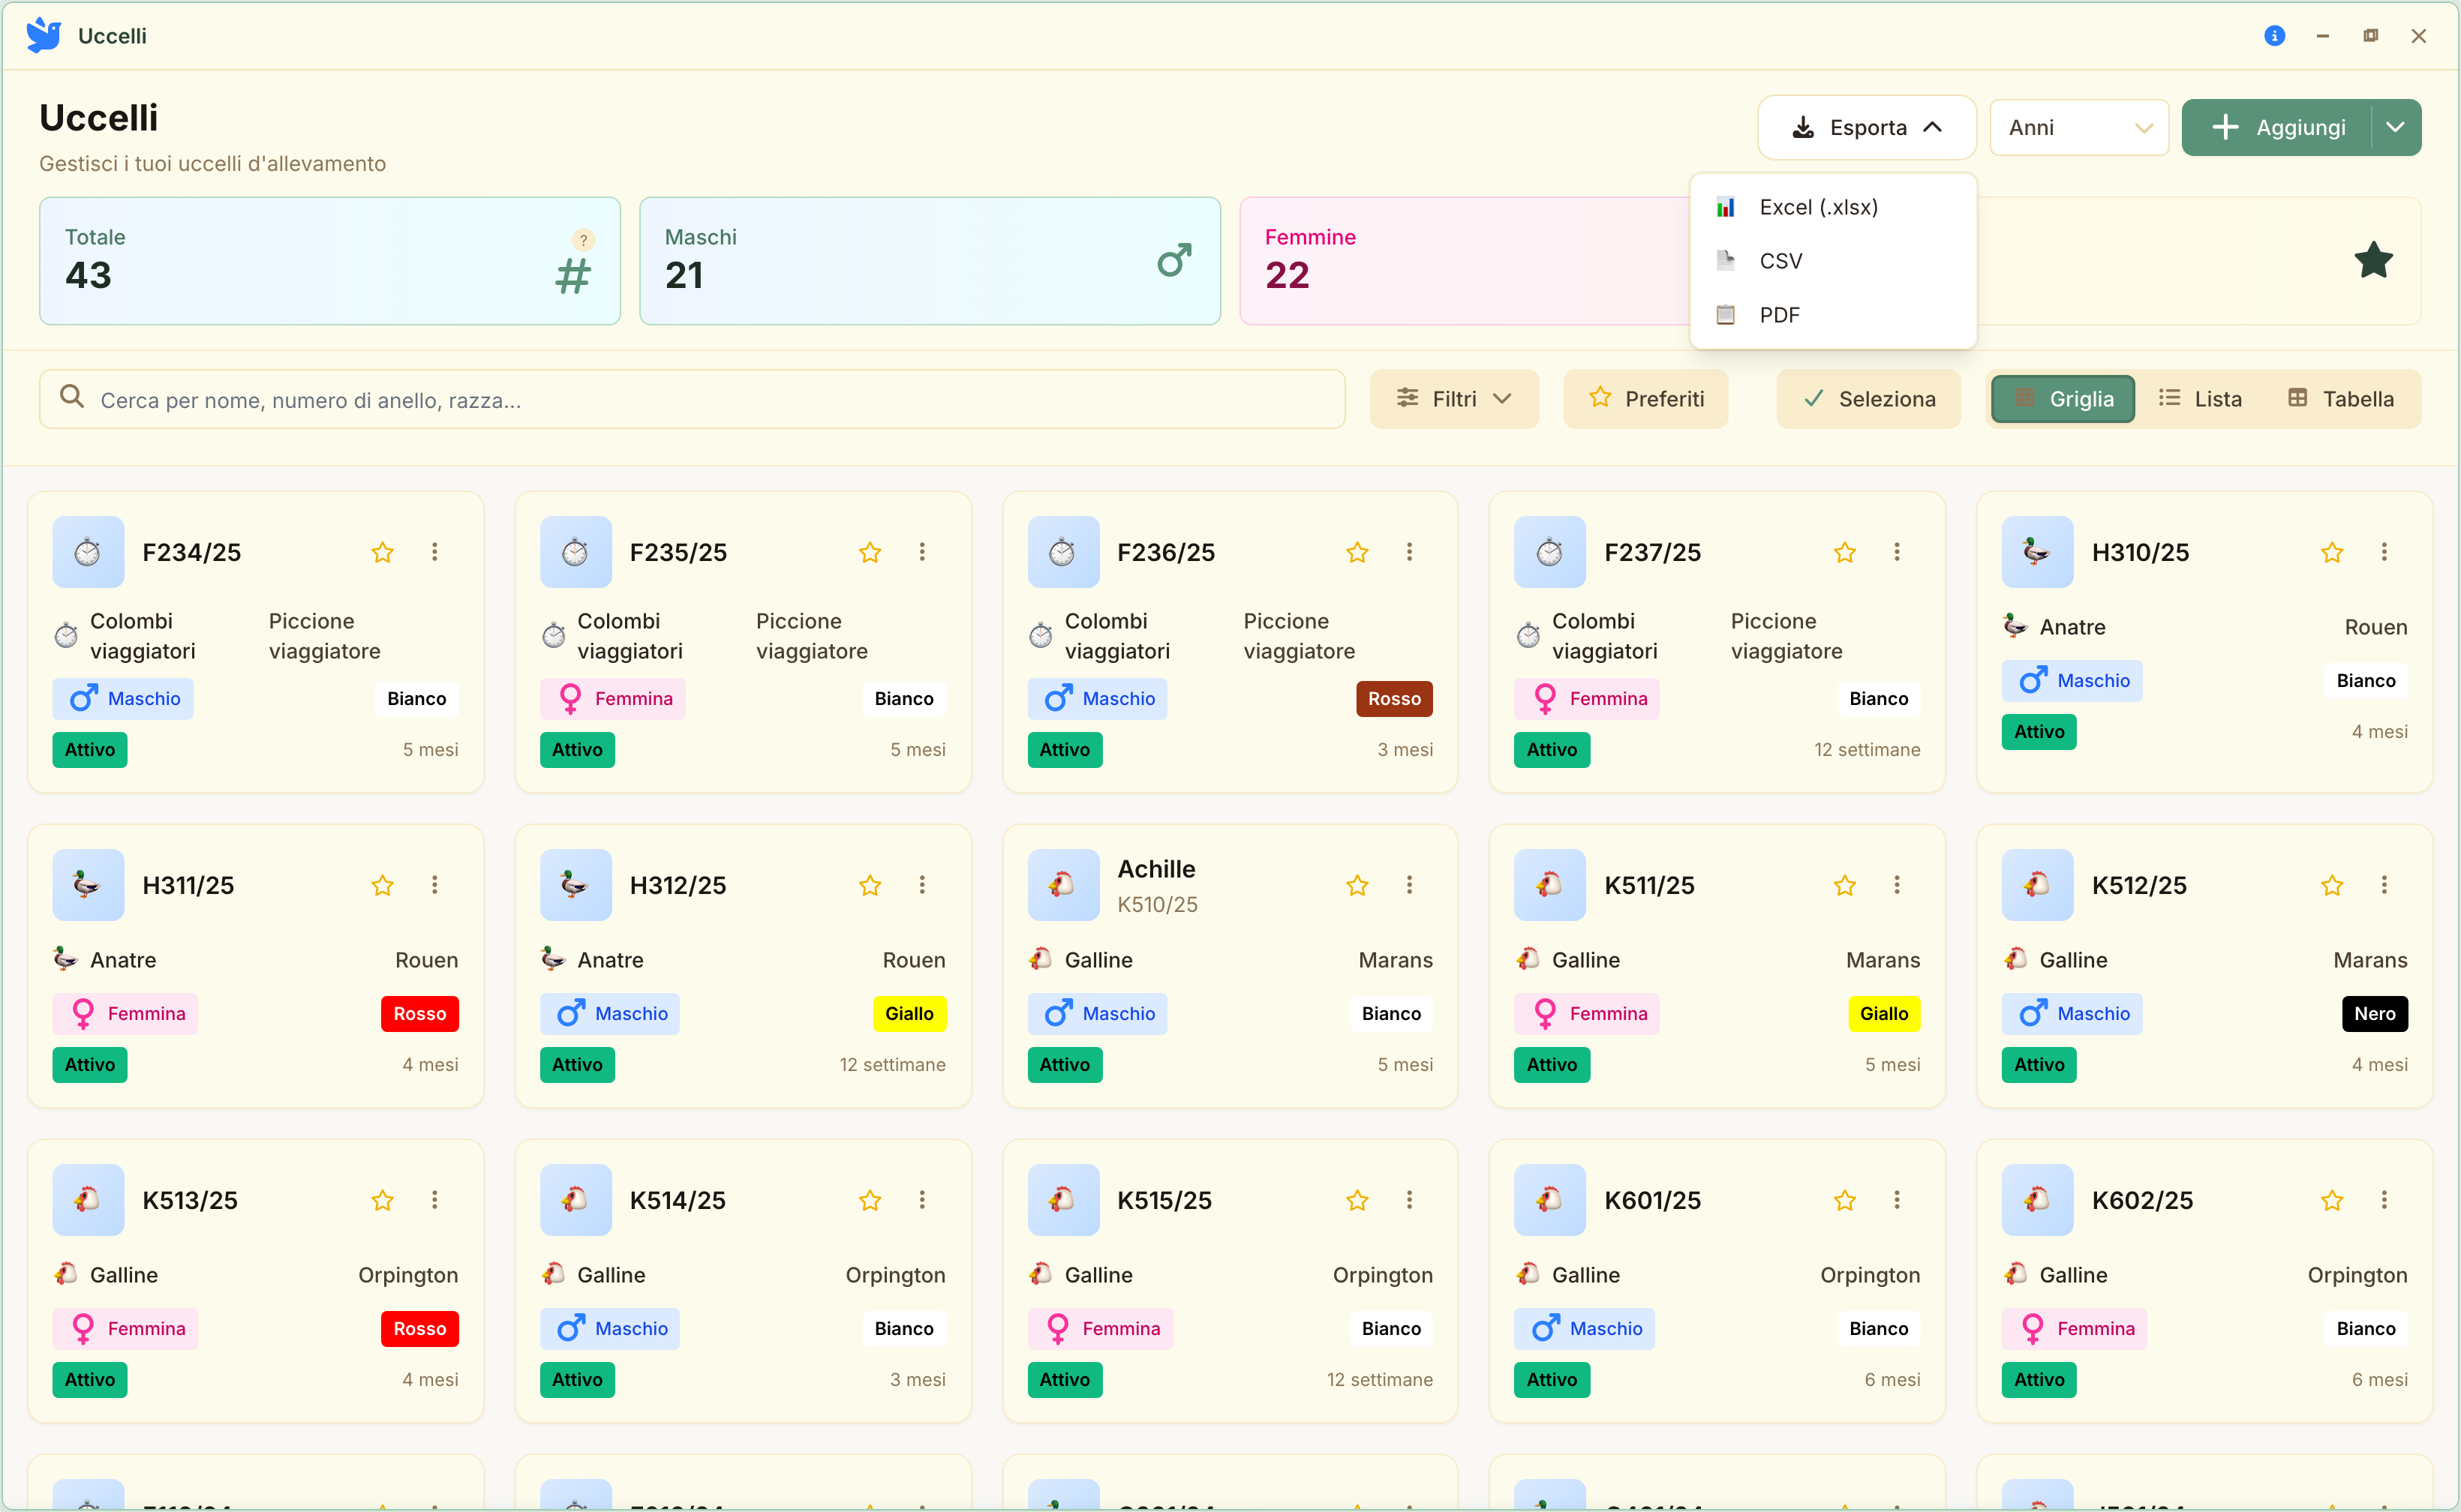2461x1512 pixels.
Task: Open the three-dot menu on K602/25 card
Action: (x=2384, y=1200)
